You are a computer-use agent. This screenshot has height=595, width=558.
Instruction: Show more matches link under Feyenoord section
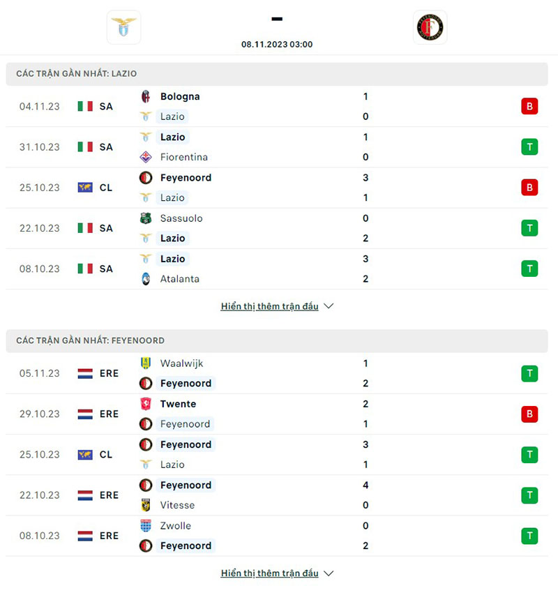click(x=269, y=573)
